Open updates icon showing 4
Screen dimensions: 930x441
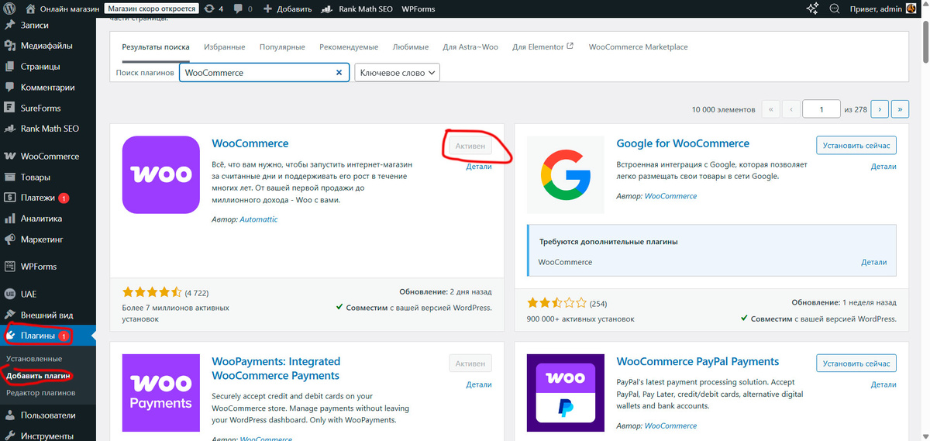click(x=213, y=9)
